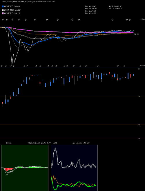The width and height of the screenshot is (145, 191).
Task: Click the 25.29 price label on EMA chart
Action: (136, 34)
